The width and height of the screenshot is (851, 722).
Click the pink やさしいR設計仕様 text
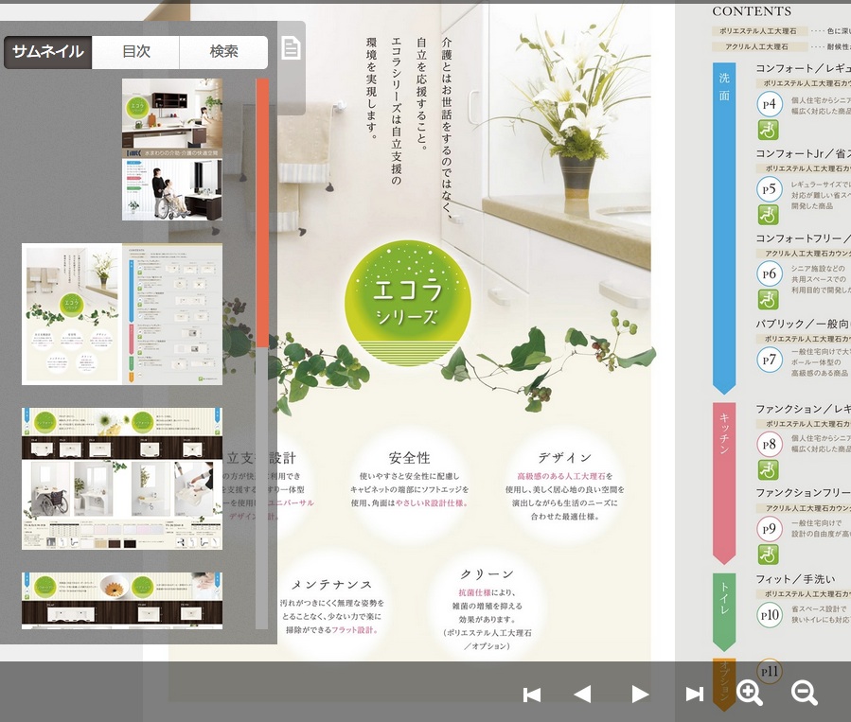(432, 502)
